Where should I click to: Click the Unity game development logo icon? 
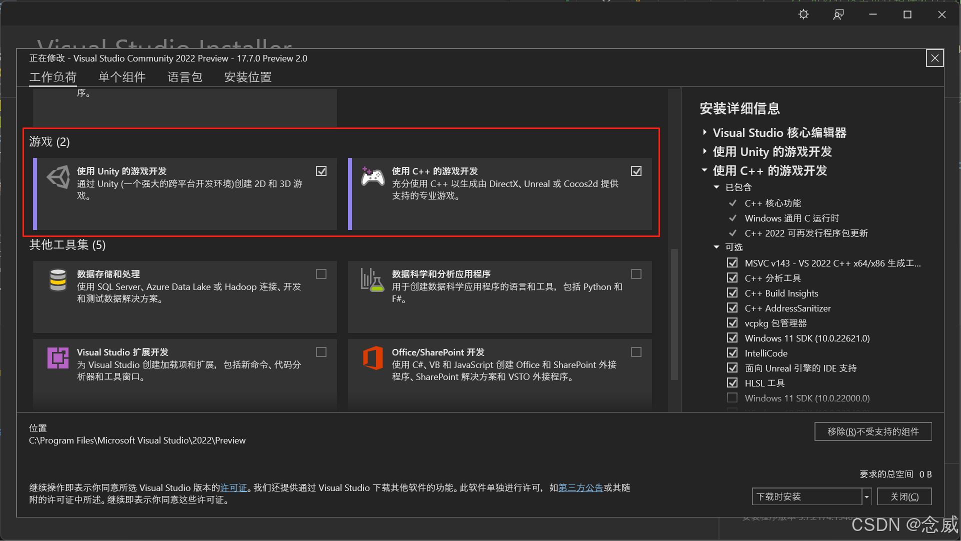58,177
